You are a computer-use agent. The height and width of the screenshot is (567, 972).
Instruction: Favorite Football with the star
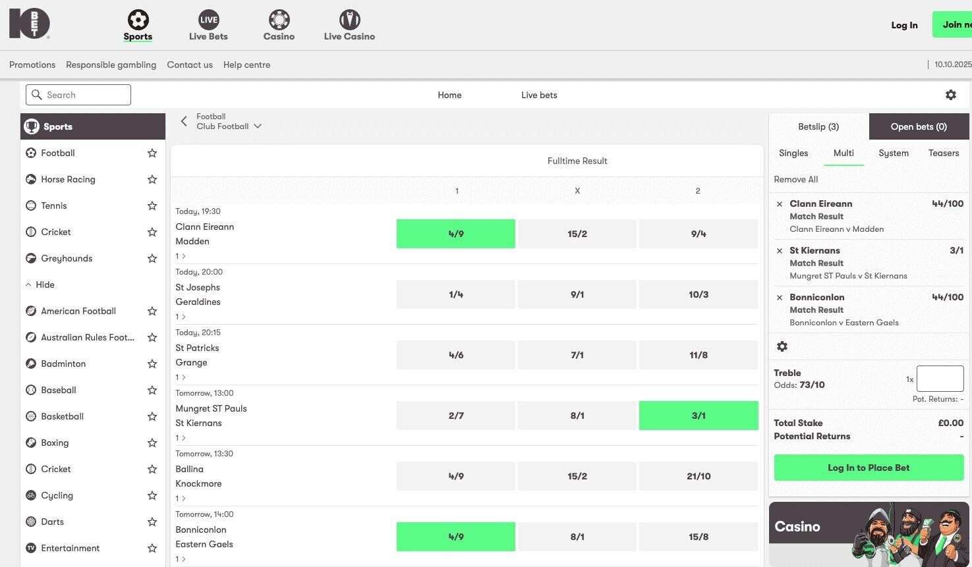152,153
